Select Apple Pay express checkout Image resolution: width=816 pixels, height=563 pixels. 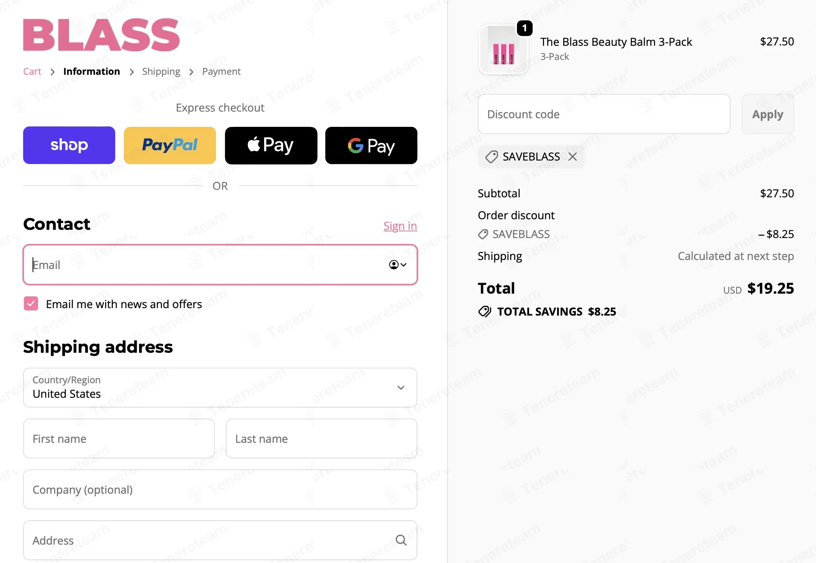271,145
